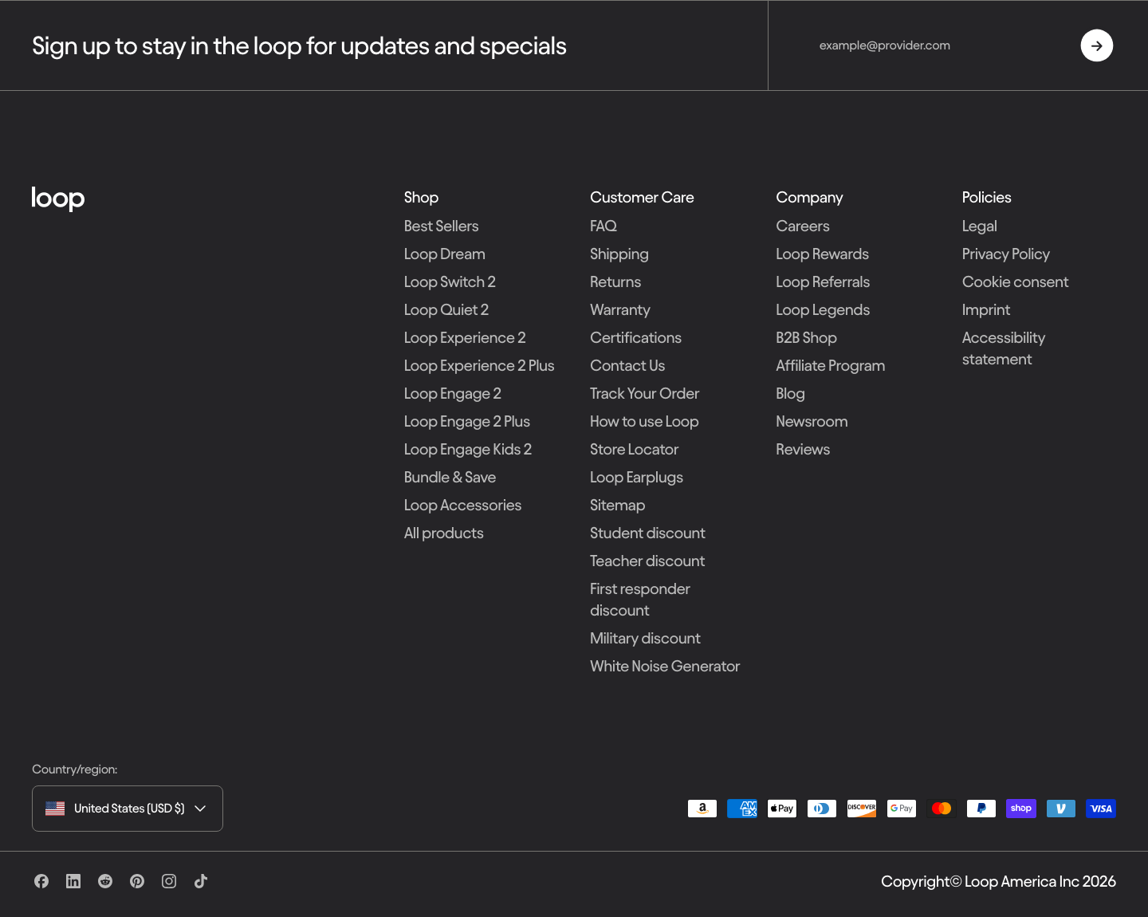Open the Reddit social icon
The height and width of the screenshot is (917, 1148).
pyautogui.click(x=105, y=881)
